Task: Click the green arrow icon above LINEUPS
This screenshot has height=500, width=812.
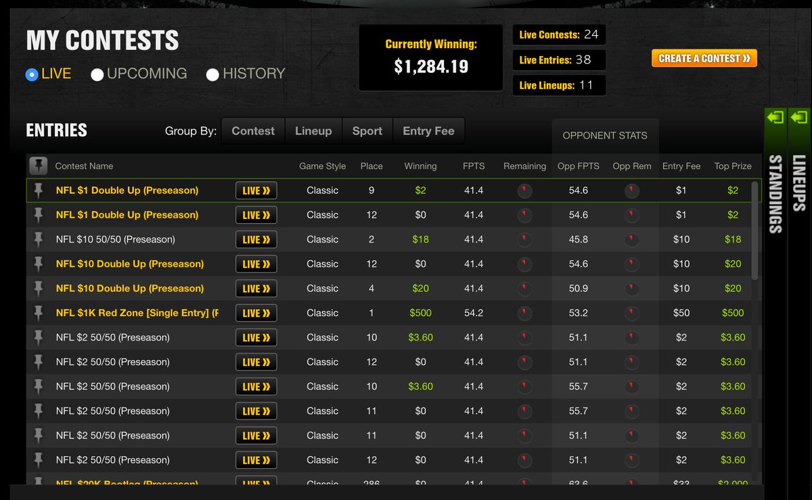Action: (800, 116)
